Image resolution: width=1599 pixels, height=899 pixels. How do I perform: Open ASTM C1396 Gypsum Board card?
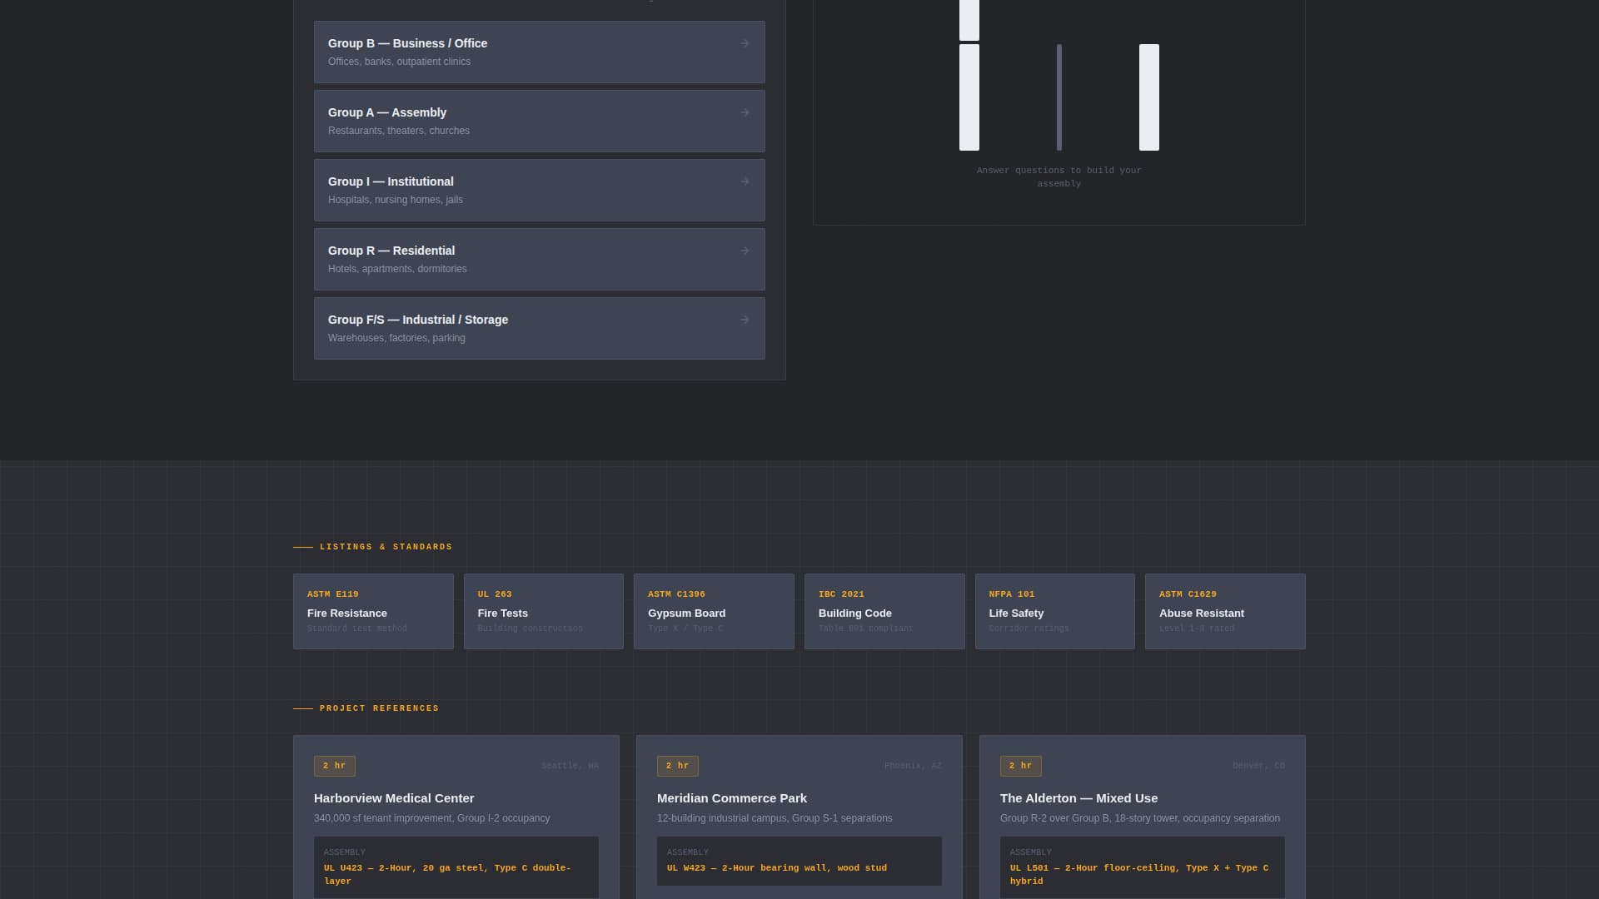714,611
